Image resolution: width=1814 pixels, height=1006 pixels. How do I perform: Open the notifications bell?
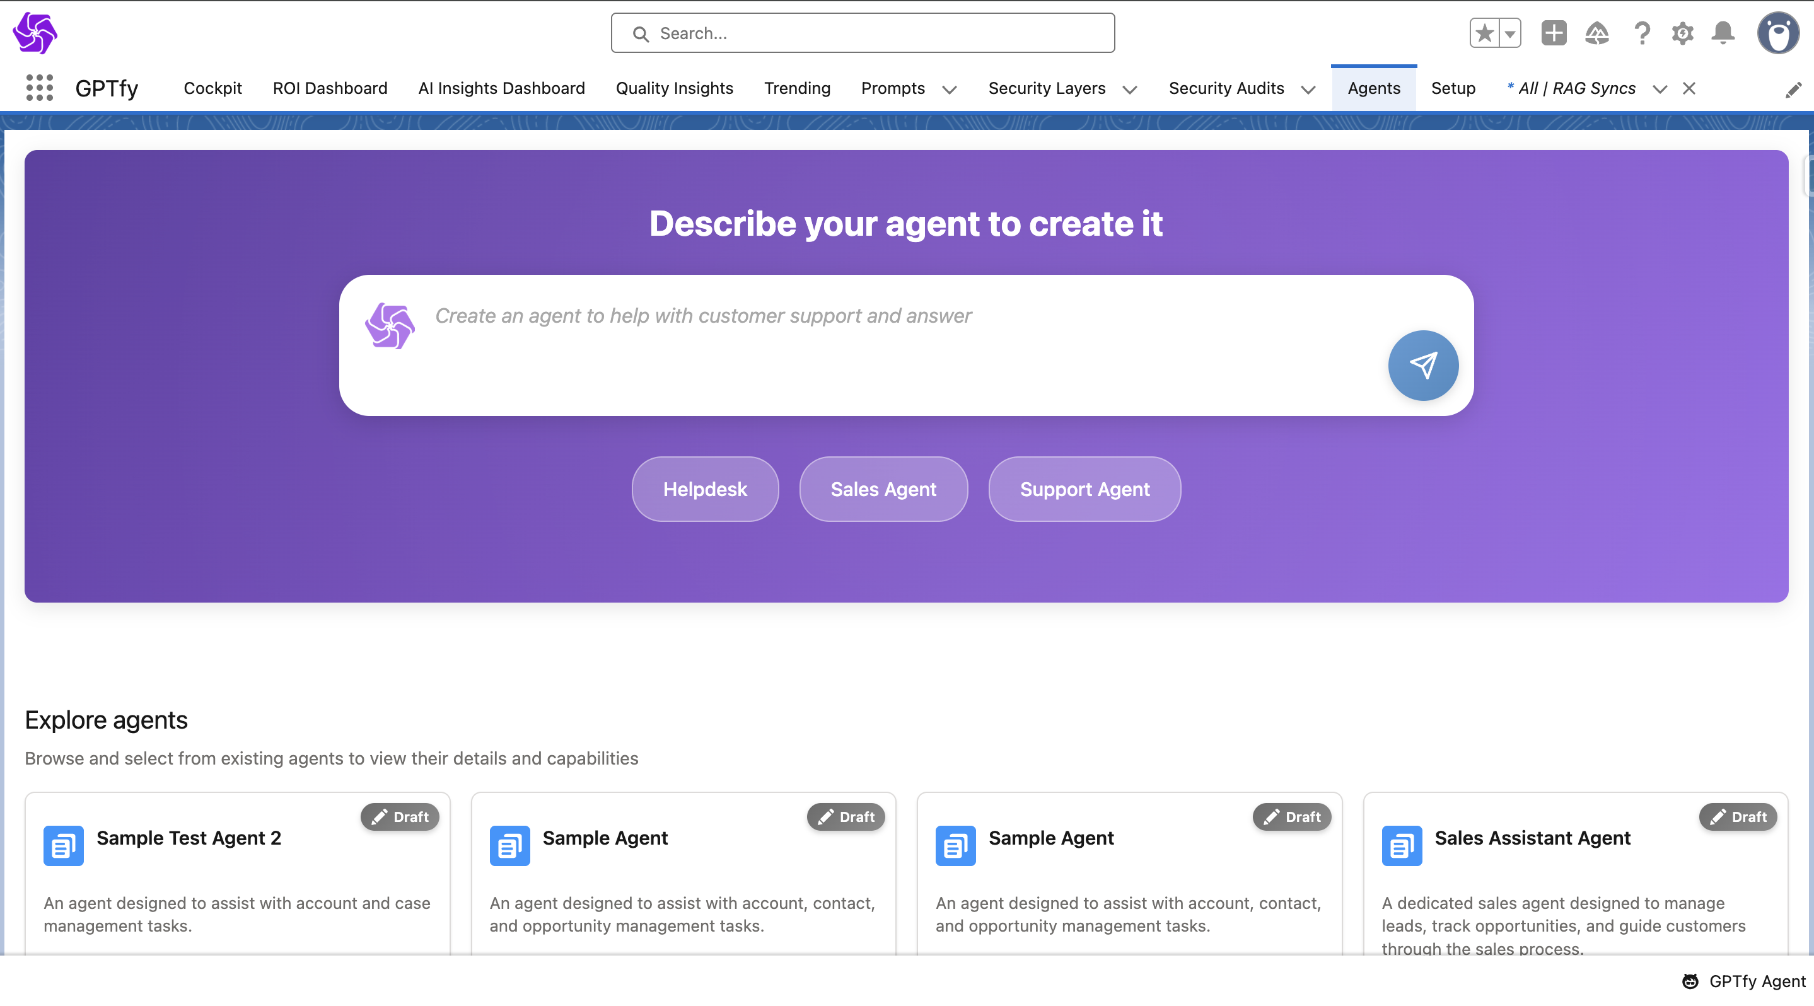(1723, 33)
